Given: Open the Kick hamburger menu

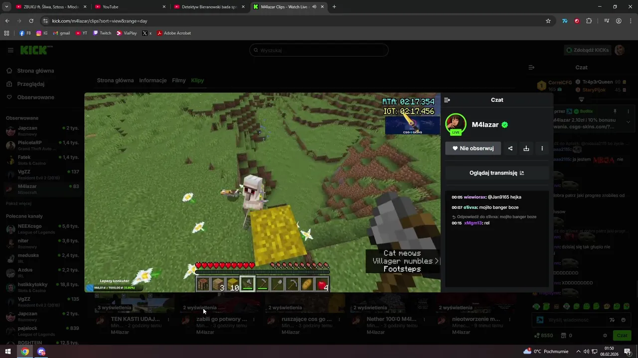Looking at the screenshot, I should (10, 50).
